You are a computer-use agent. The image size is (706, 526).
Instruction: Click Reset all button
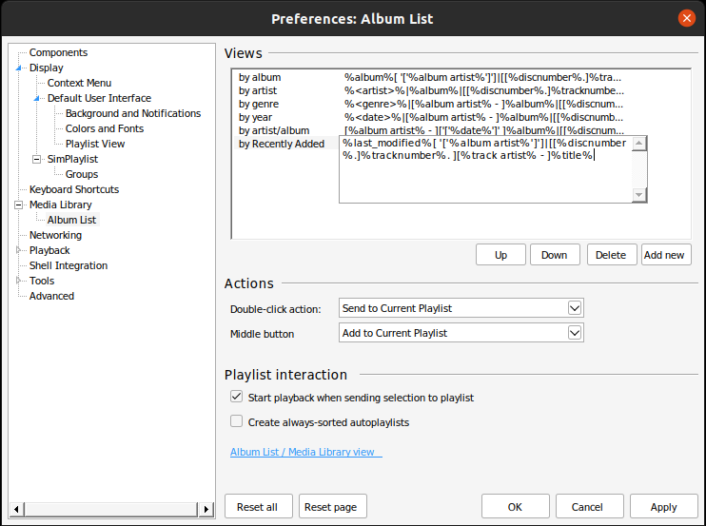point(259,506)
